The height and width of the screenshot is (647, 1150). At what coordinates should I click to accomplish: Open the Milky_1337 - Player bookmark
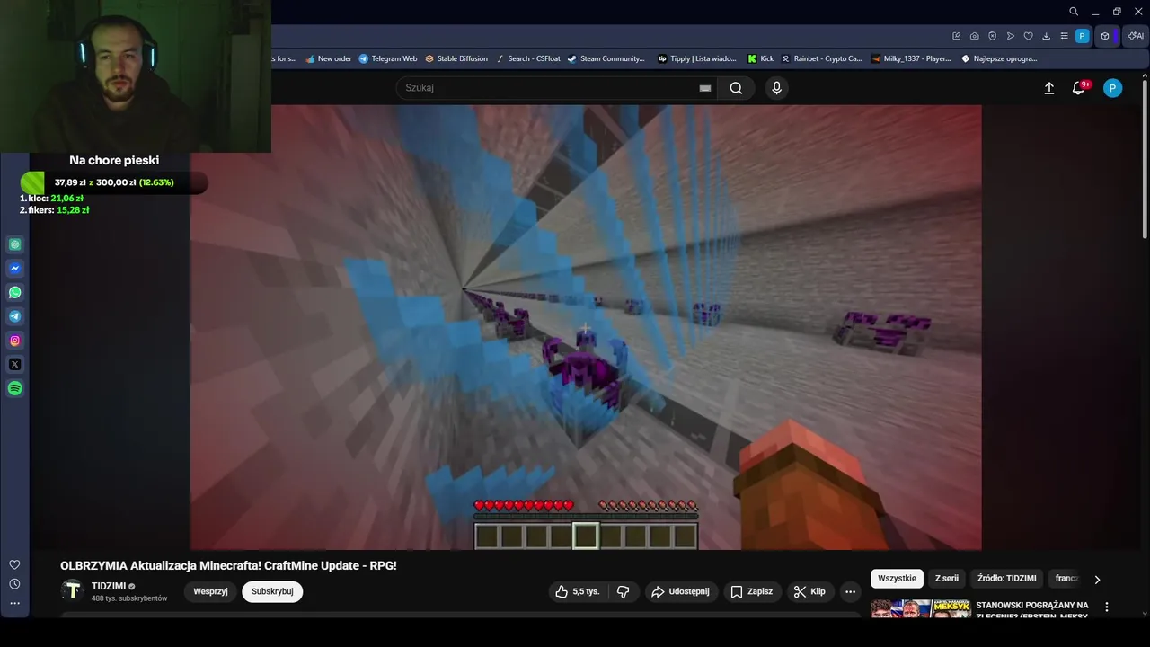pyautogui.click(x=911, y=58)
